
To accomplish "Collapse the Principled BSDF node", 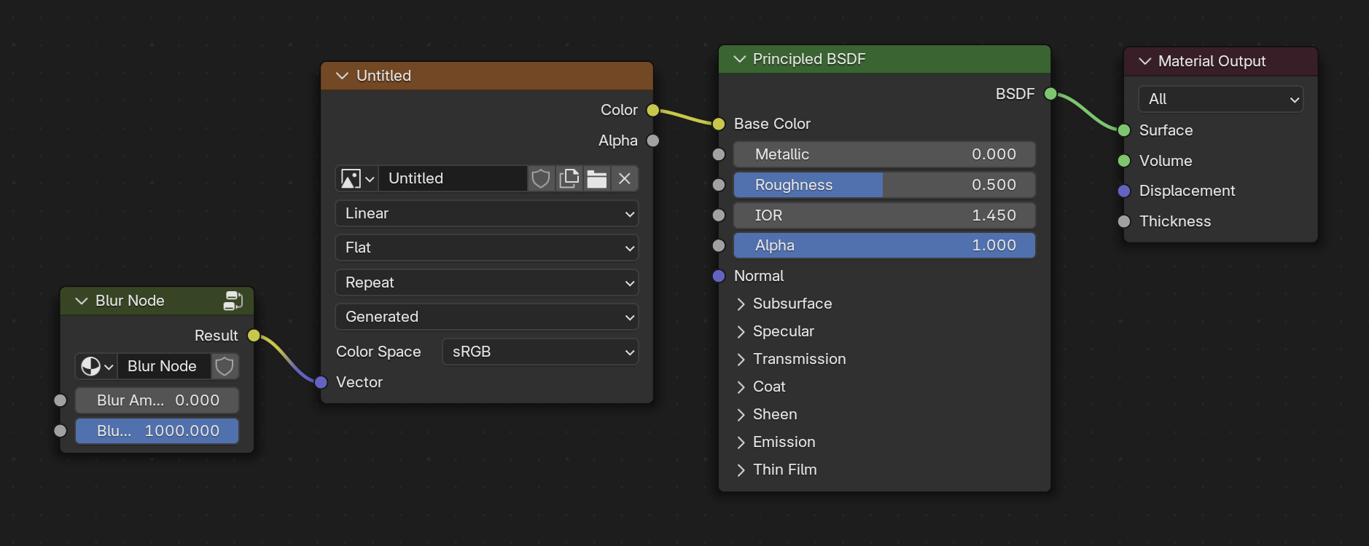I will pos(740,59).
